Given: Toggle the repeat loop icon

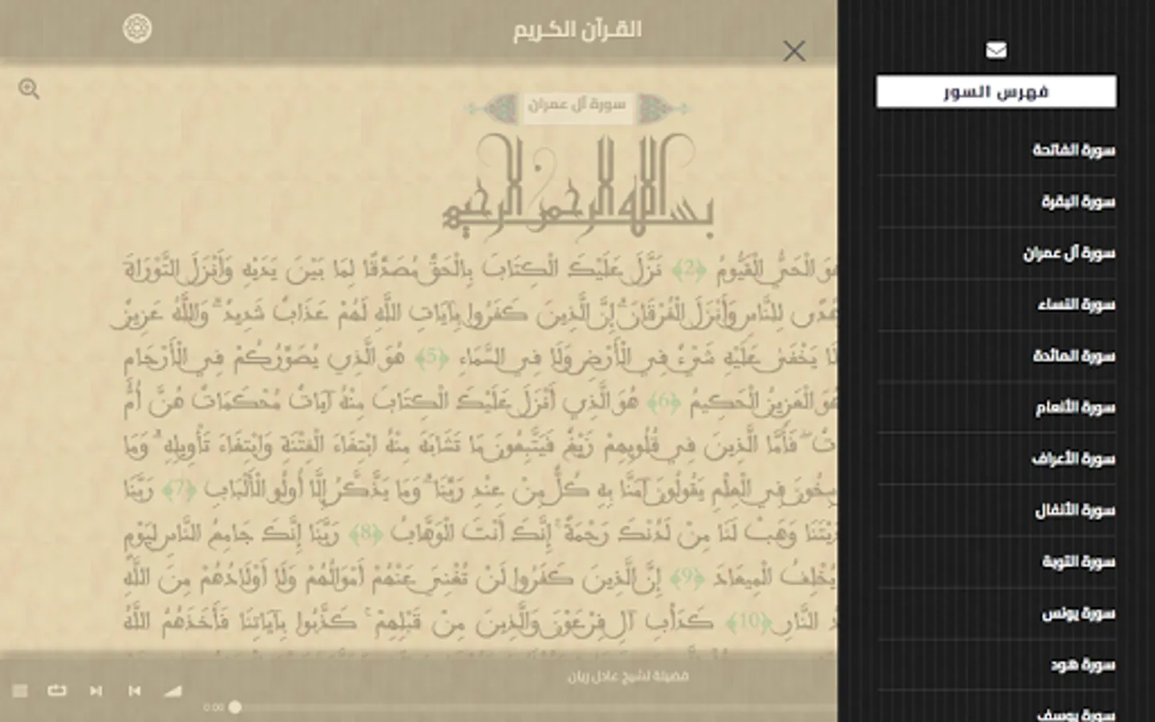Looking at the screenshot, I should tap(57, 690).
